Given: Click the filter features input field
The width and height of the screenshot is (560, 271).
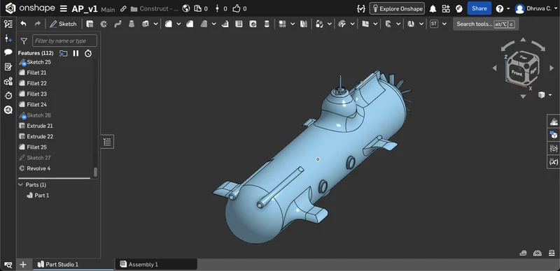Looking at the screenshot, I should (x=64, y=41).
